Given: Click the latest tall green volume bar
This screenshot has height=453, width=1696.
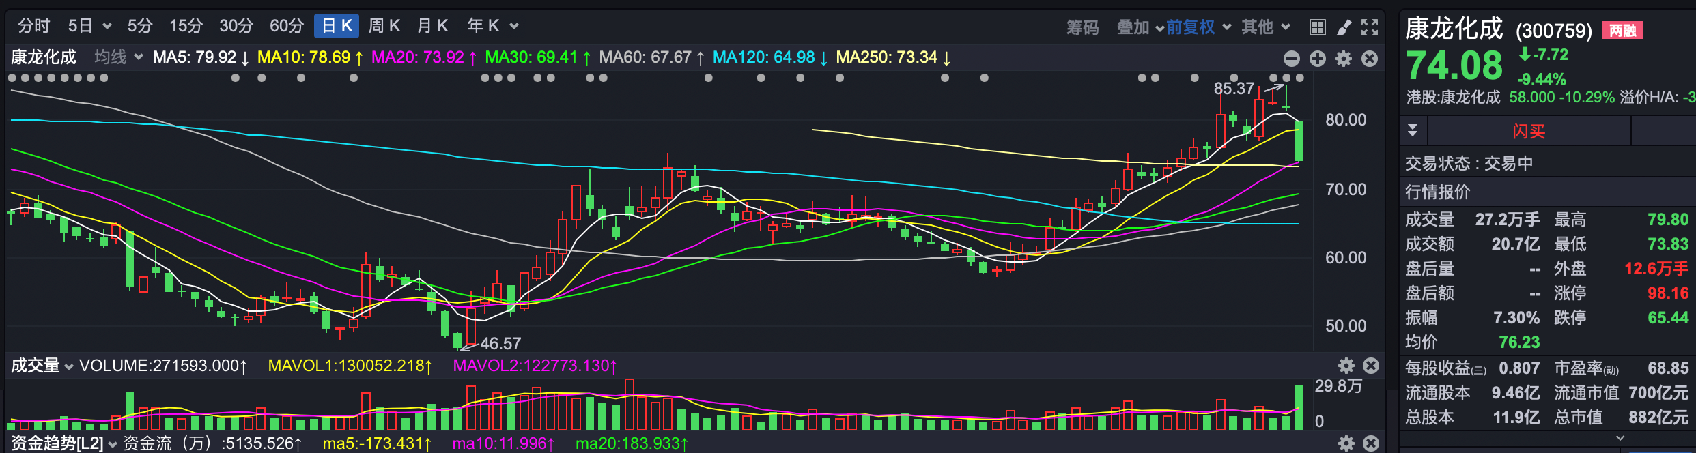Looking at the screenshot, I should (1299, 407).
